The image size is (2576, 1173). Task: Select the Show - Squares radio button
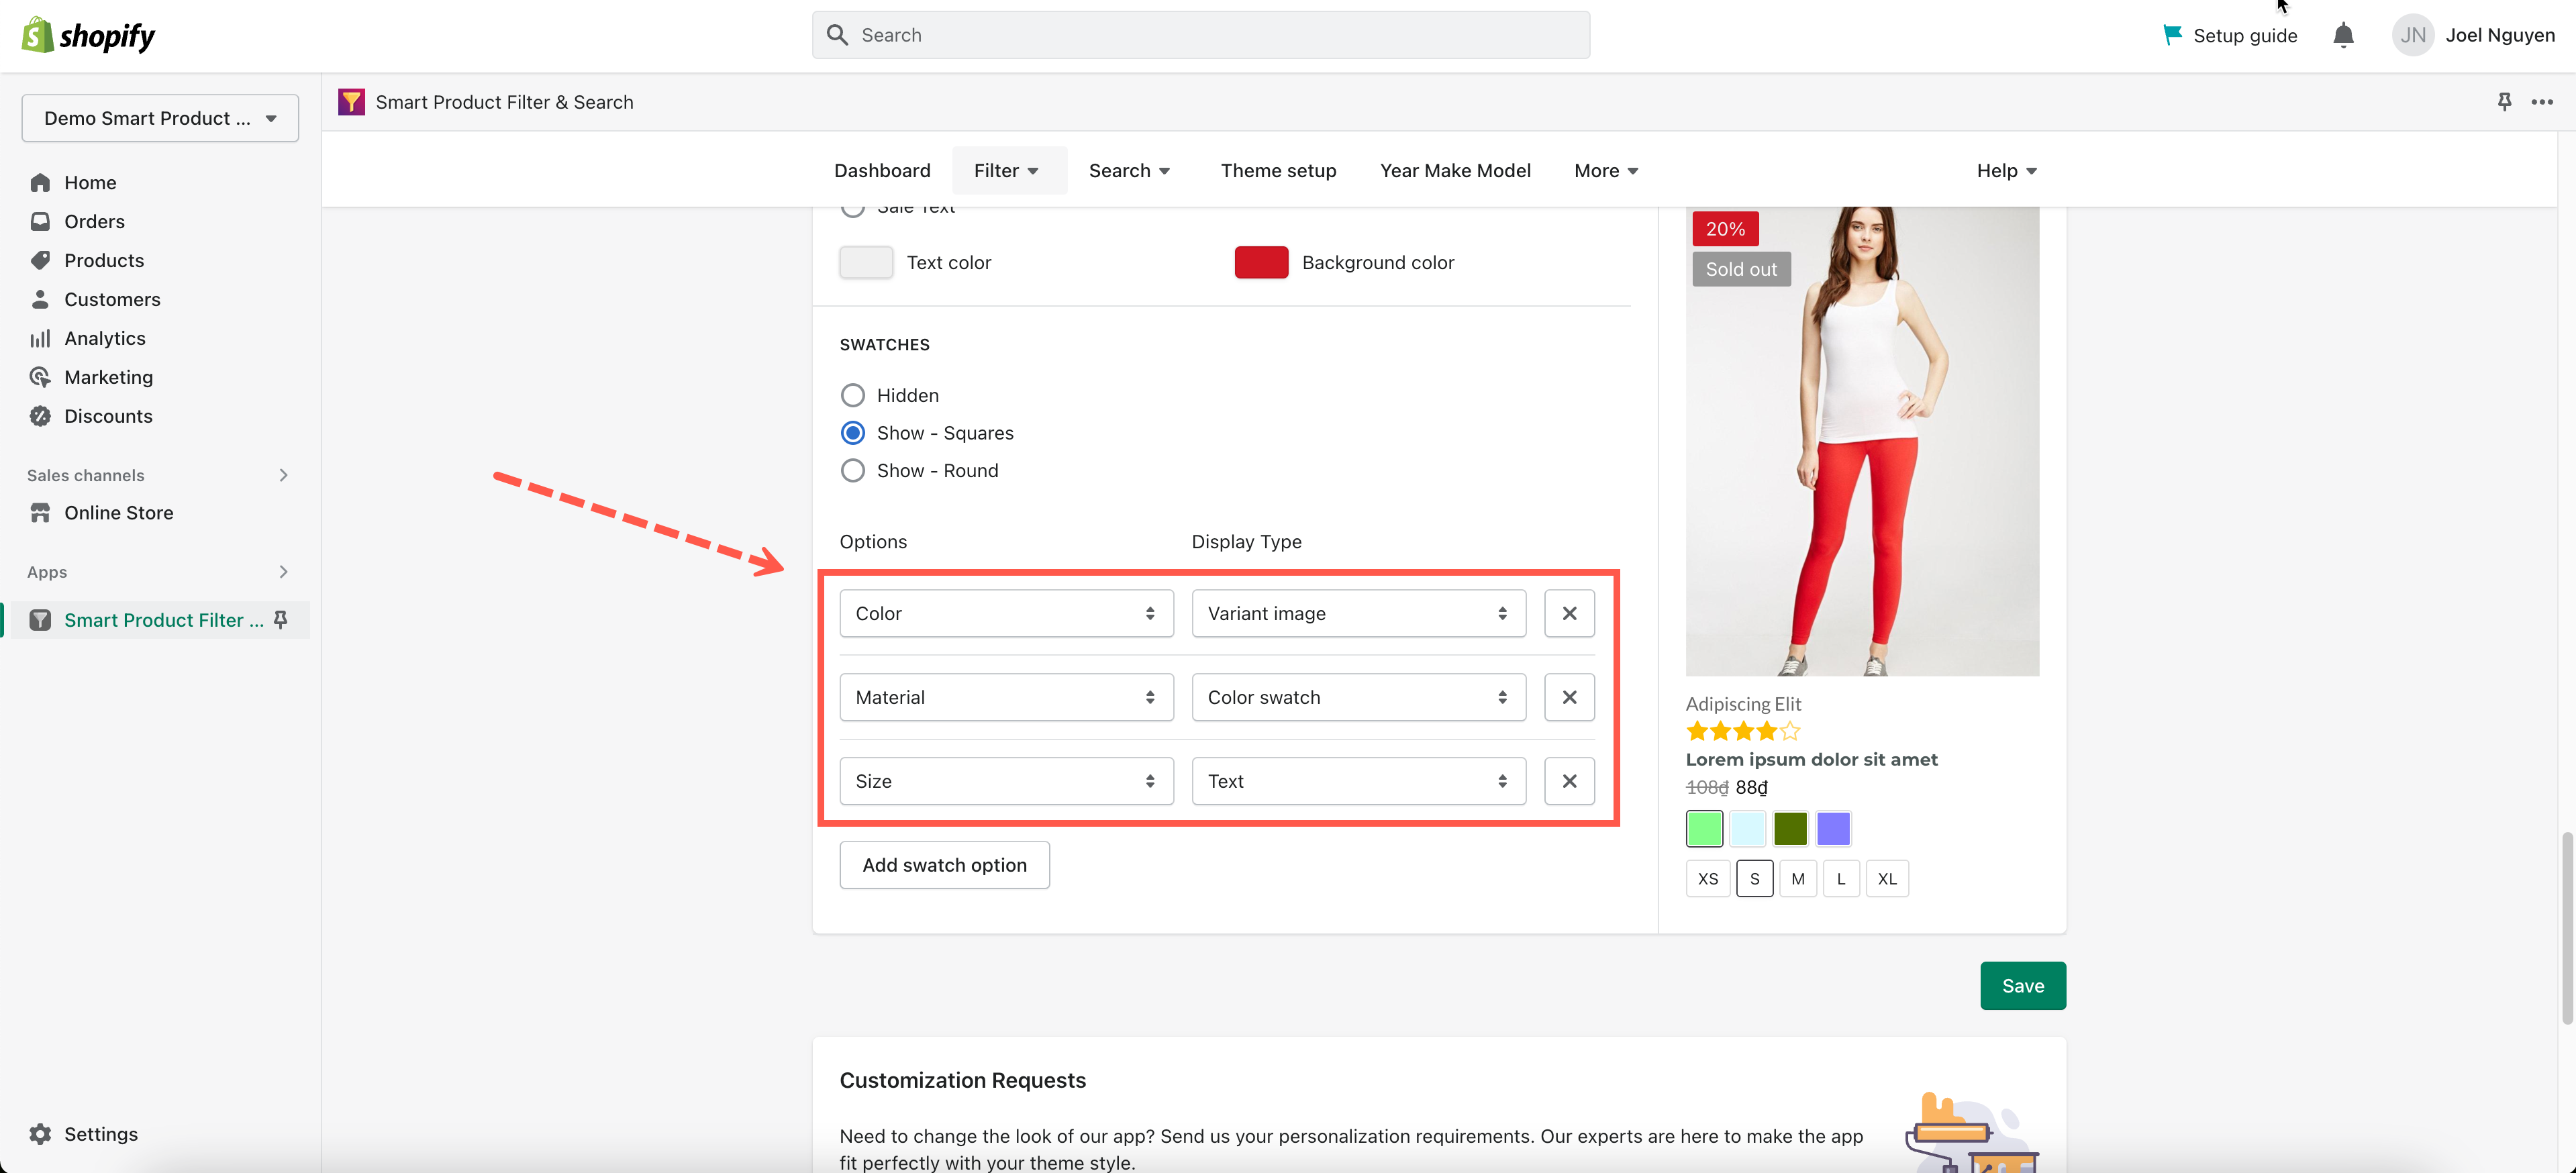[853, 432]
